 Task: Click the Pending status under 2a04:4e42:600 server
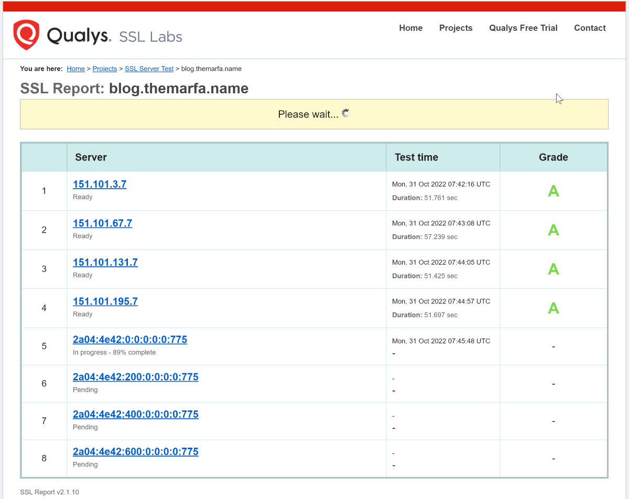point(85,464)
